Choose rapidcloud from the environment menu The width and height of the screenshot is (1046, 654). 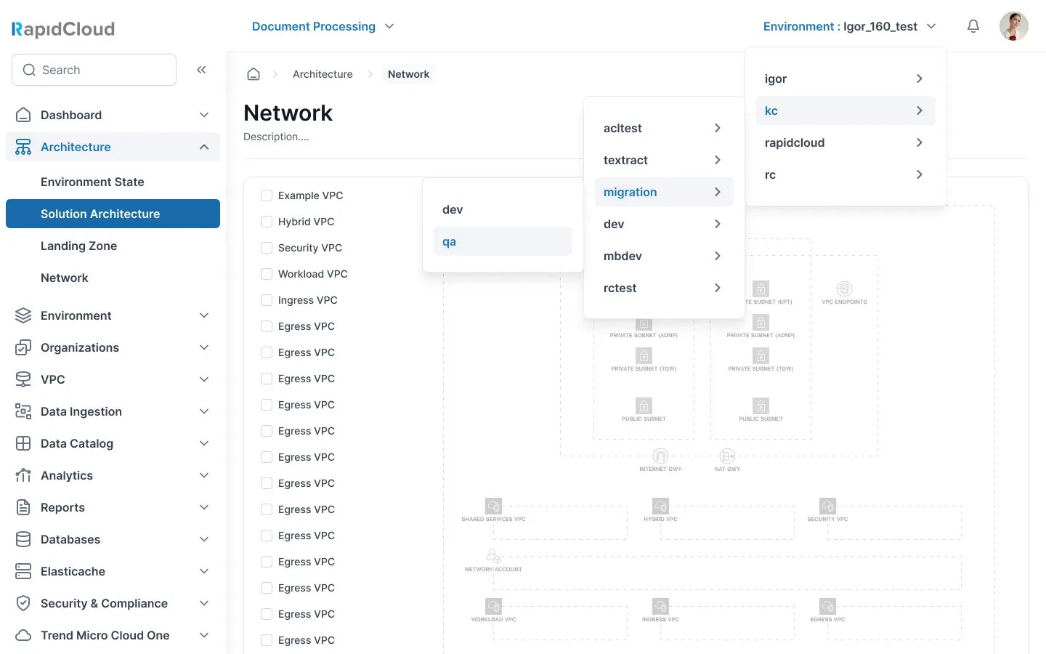[x=846, y=142]
